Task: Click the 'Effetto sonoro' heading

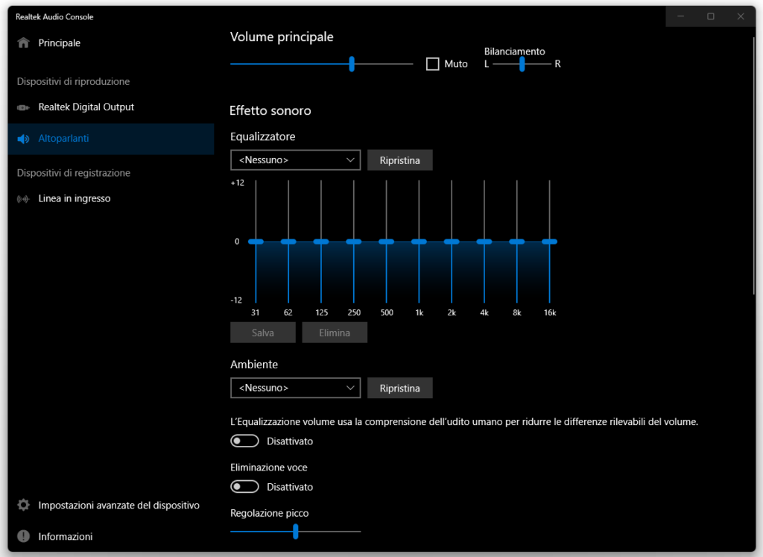Action: coord(270,110)
